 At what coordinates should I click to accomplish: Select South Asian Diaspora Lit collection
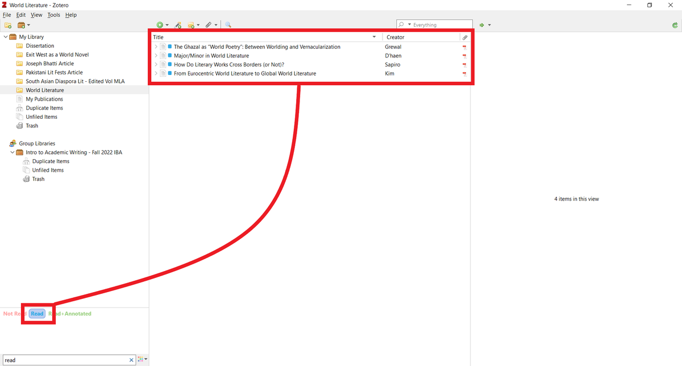click(75, 81)
